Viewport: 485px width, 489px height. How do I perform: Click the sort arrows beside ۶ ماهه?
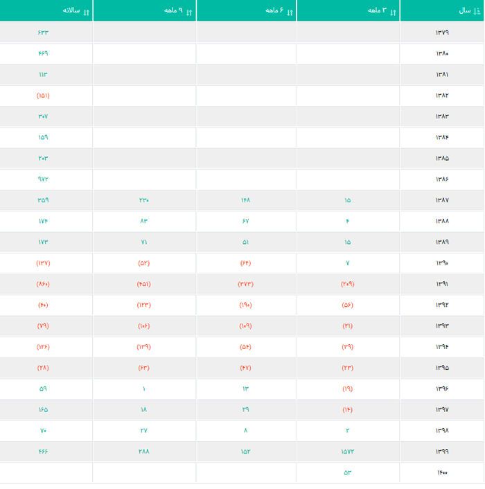coord(290,11)
